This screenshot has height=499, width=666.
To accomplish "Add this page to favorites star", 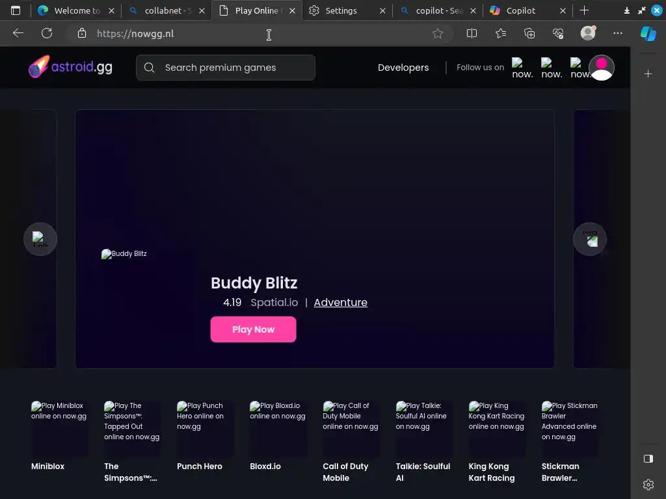I will pyautogui.click(x=438, y=33).
